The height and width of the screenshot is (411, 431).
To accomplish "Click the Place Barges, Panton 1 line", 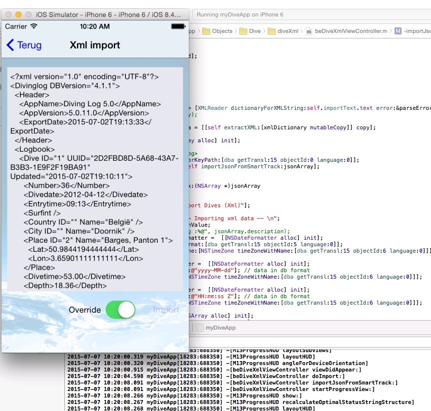I will coord(98,240).
